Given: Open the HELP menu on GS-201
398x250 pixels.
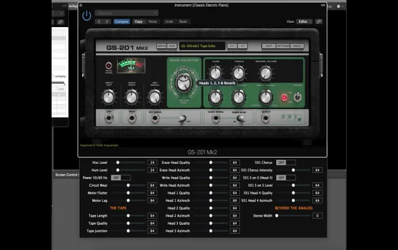Looking at the screenshot, I should (x=297, y=46).
